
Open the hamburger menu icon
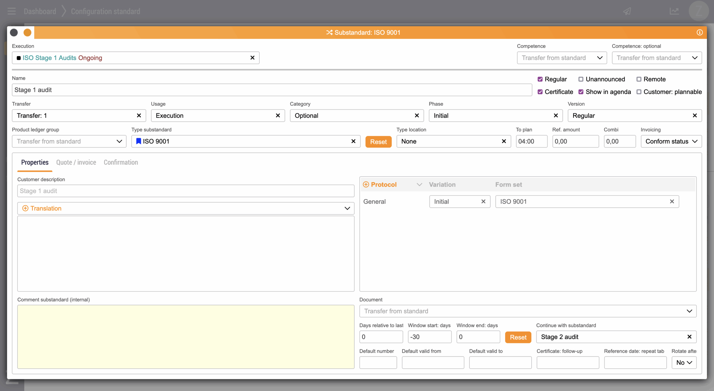coord(12,11)
